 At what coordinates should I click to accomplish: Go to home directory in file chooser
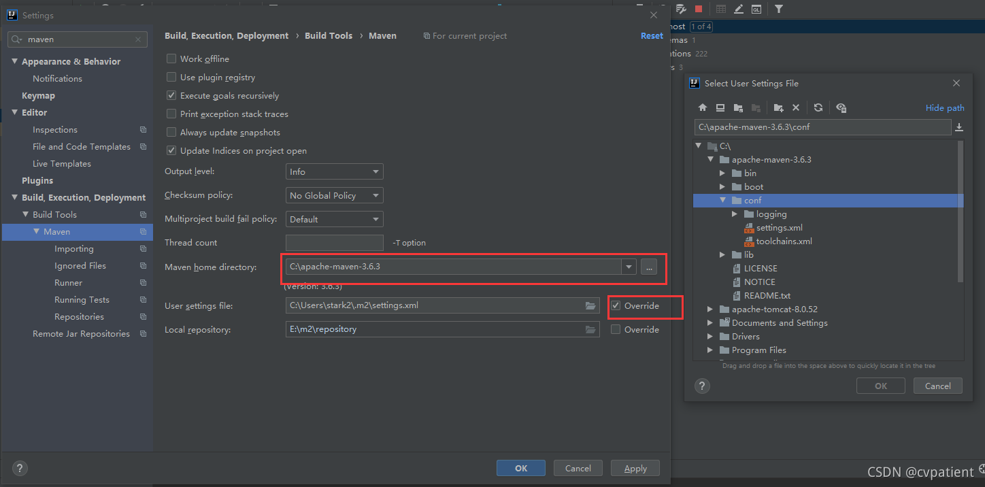703,107
